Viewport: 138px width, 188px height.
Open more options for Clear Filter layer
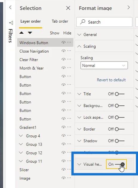(x=69, y=59)
